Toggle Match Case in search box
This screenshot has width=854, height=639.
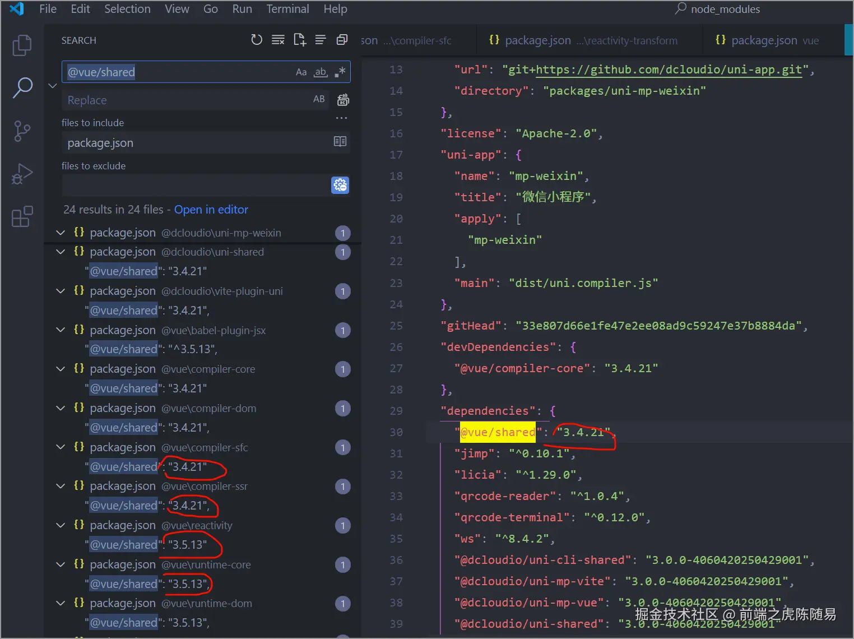(x=301, y=72)
